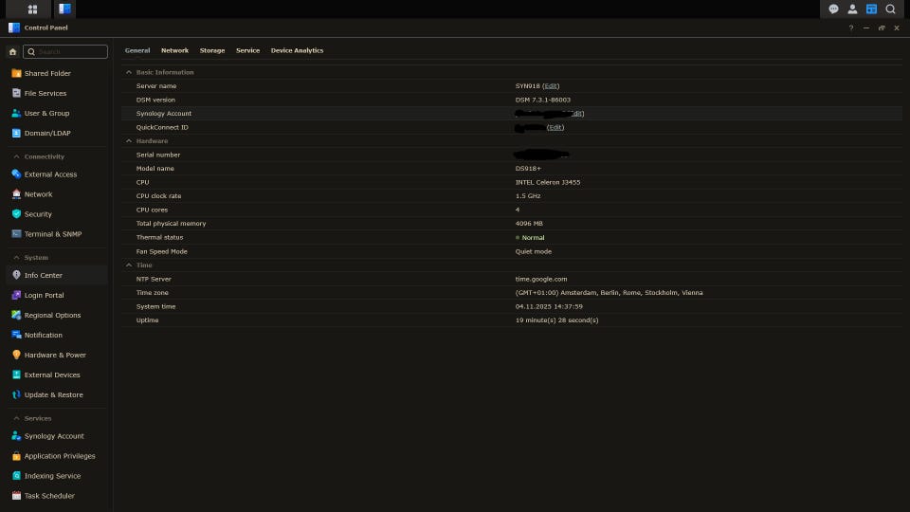This screenshot has width=910, height=512.
Task: Select the DSM 7.3.1-86003 version text
Action: pyautogui.click(x=542, y=100)
